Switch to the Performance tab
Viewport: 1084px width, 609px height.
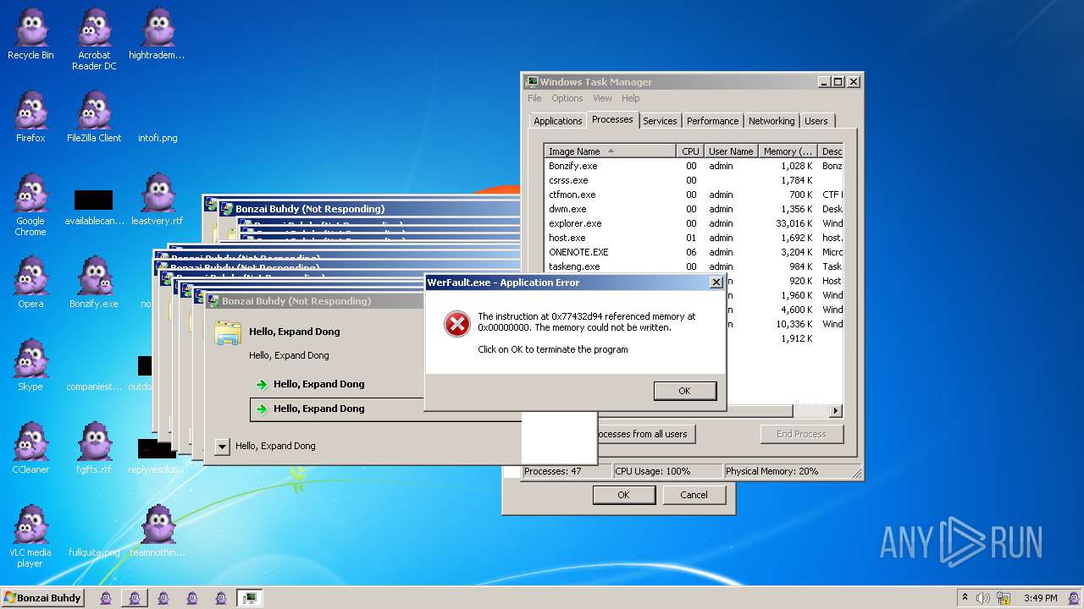point(712,121)
